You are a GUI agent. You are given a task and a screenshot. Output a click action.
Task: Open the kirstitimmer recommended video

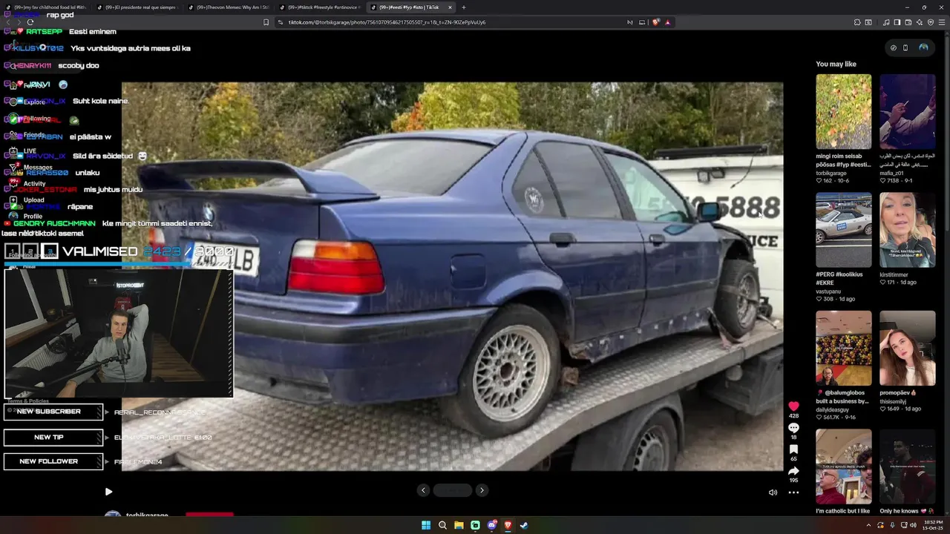pos(907,230)
